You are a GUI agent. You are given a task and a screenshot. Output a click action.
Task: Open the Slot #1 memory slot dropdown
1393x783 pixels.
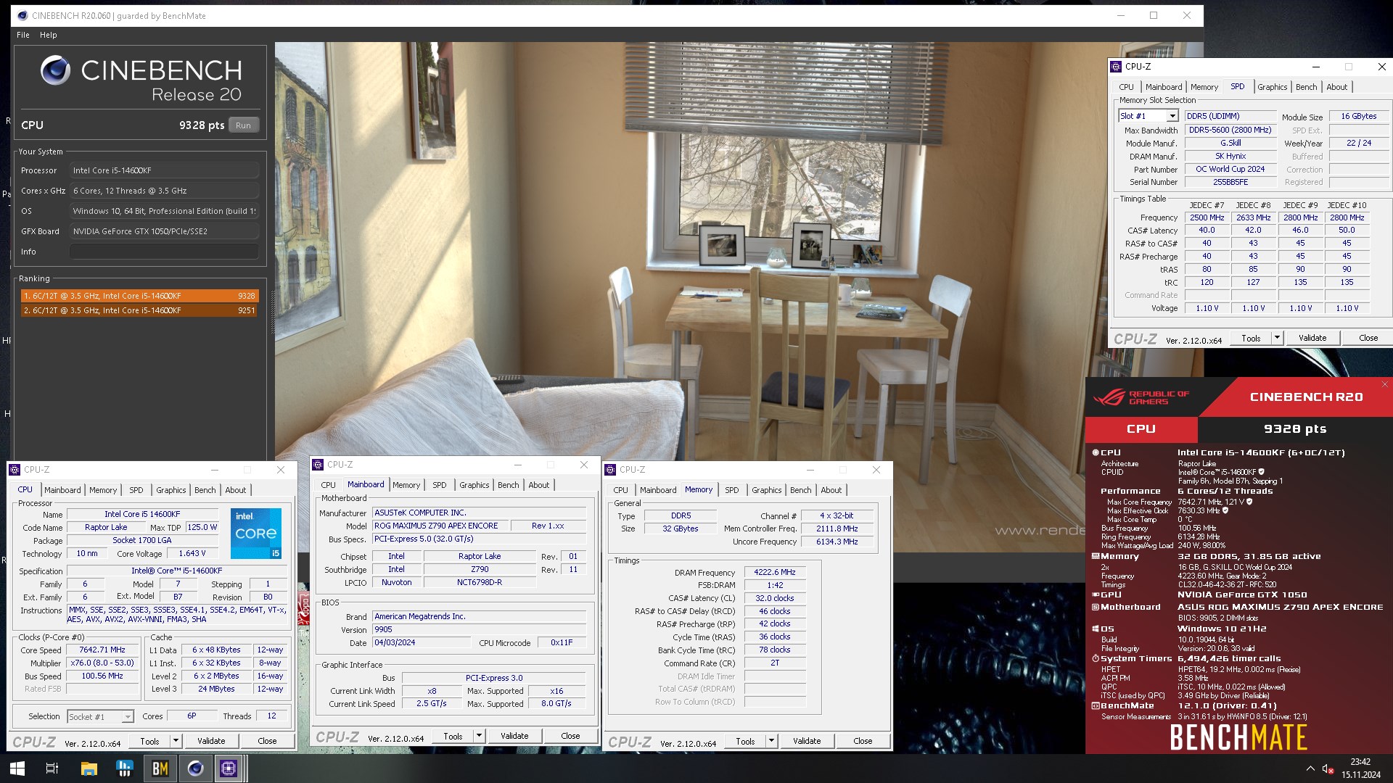1172,116
